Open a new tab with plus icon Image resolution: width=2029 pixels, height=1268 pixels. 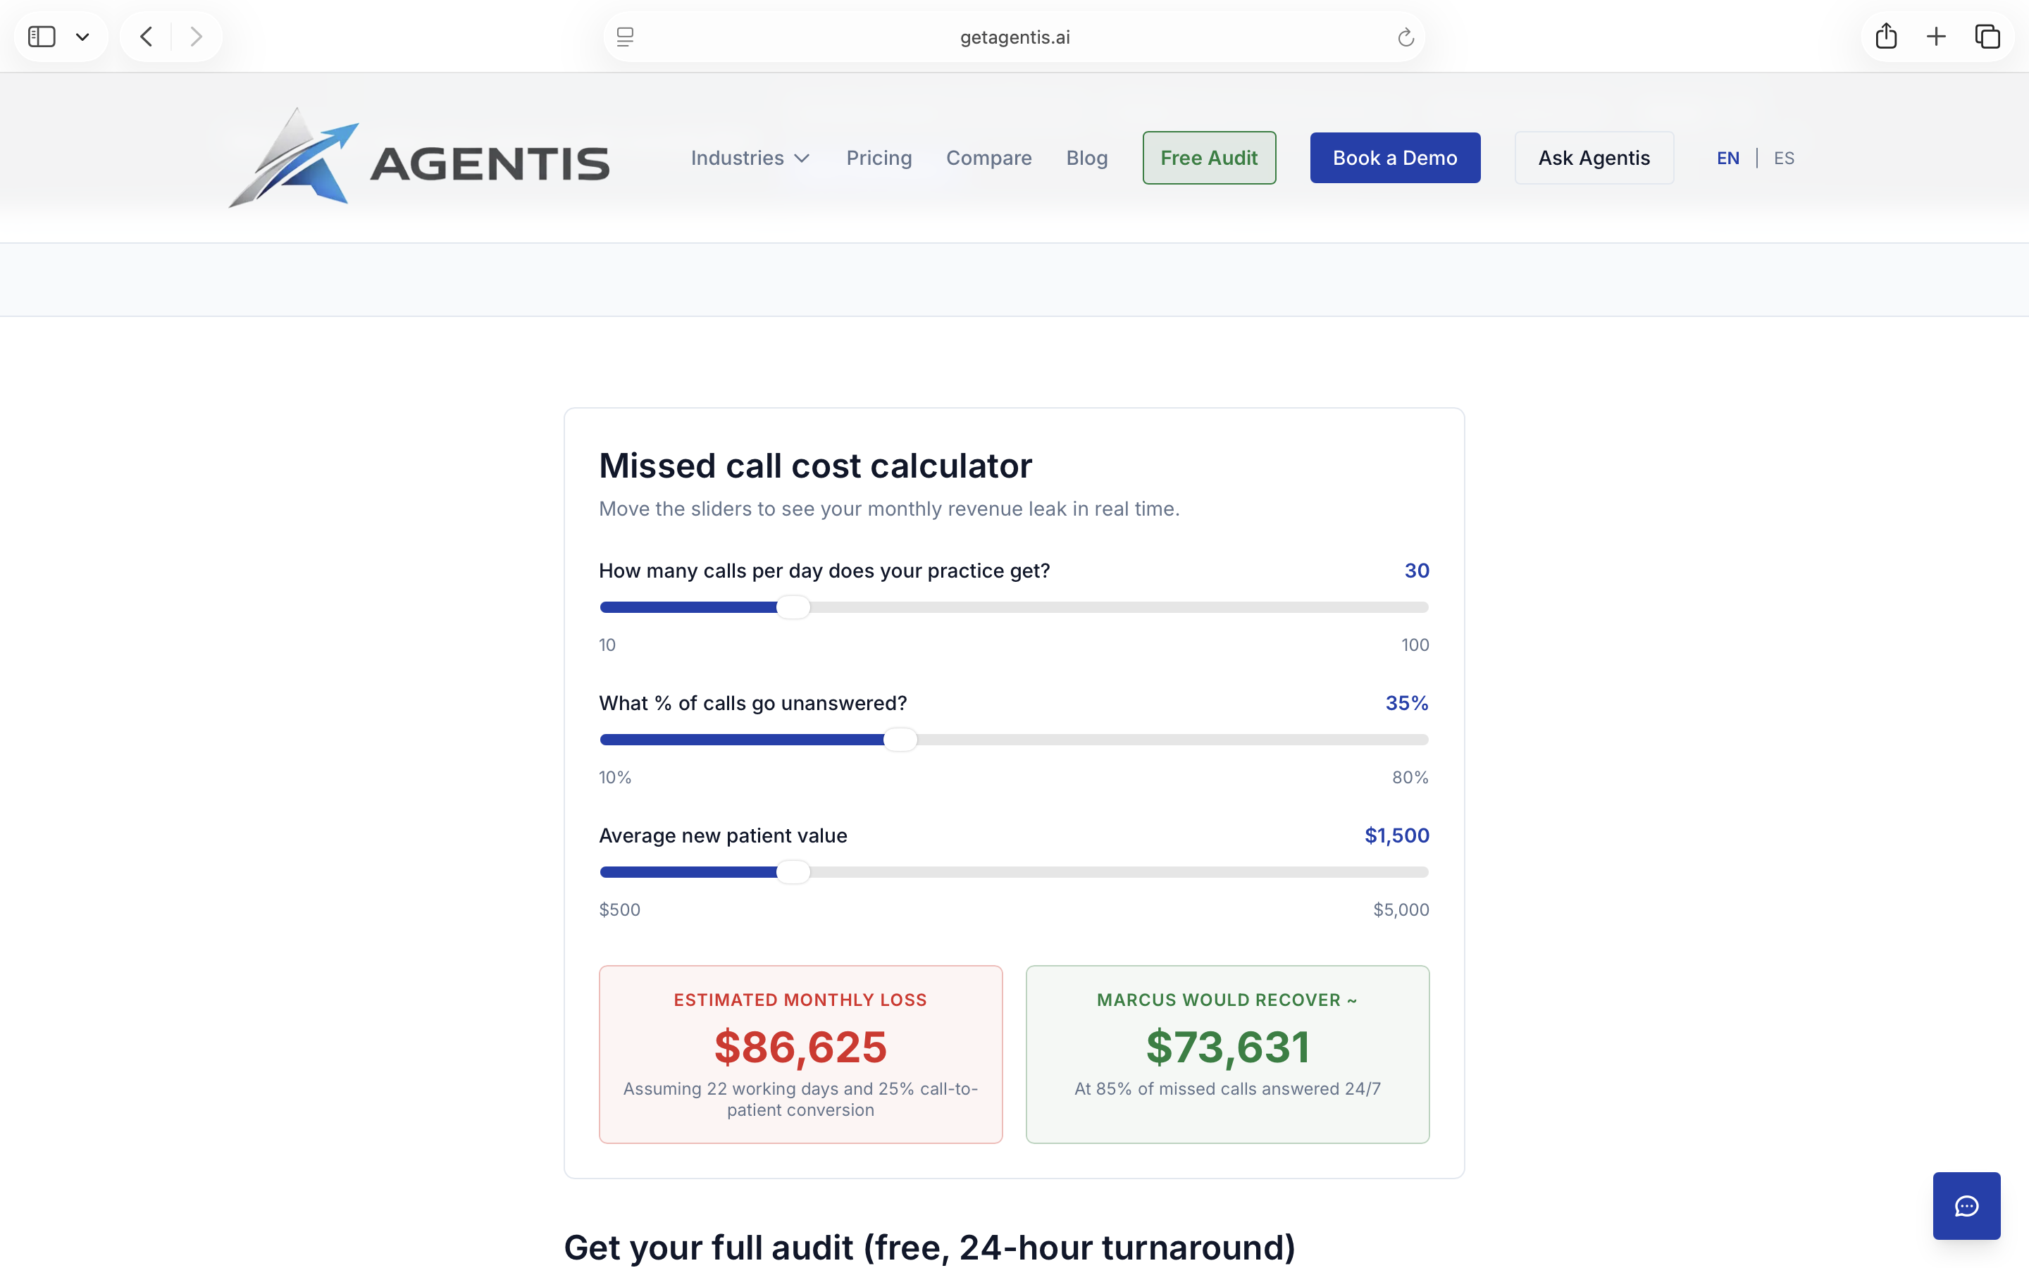(x=1936, y=37)
